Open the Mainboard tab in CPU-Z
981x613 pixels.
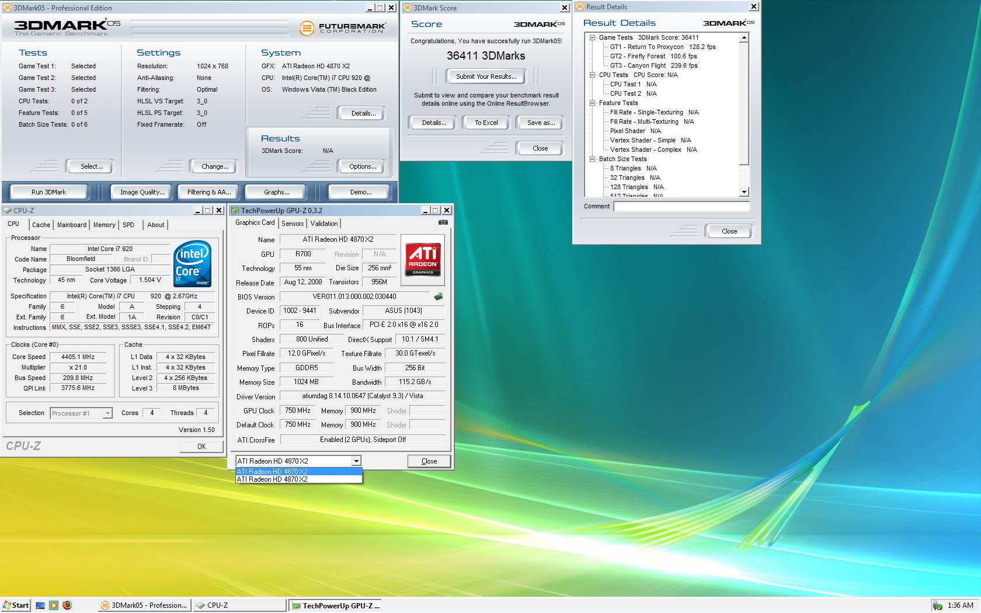click(x=72, y=225)
